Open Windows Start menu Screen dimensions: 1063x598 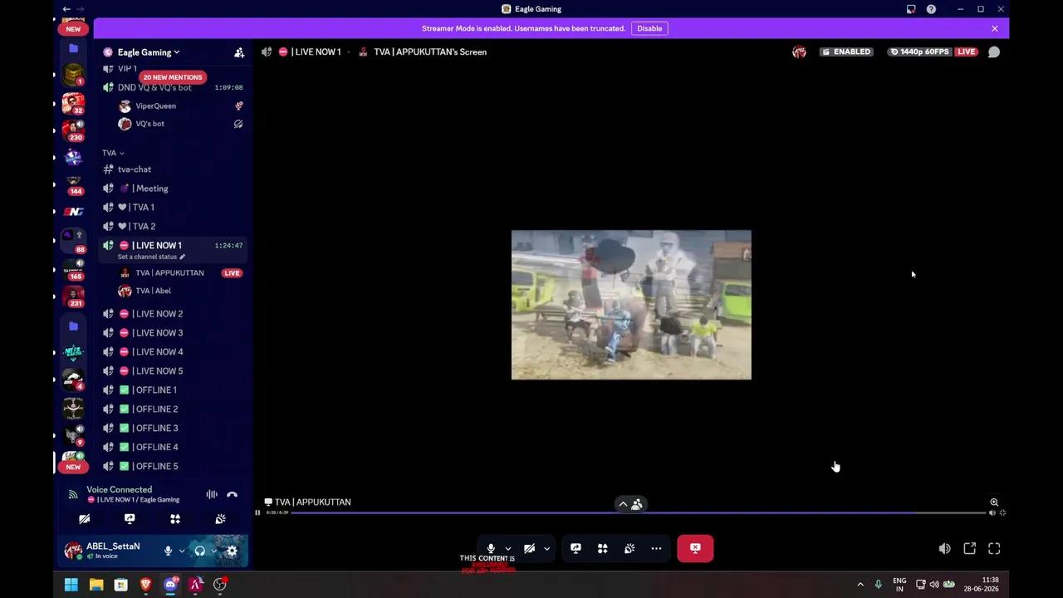tap(71, 585)
